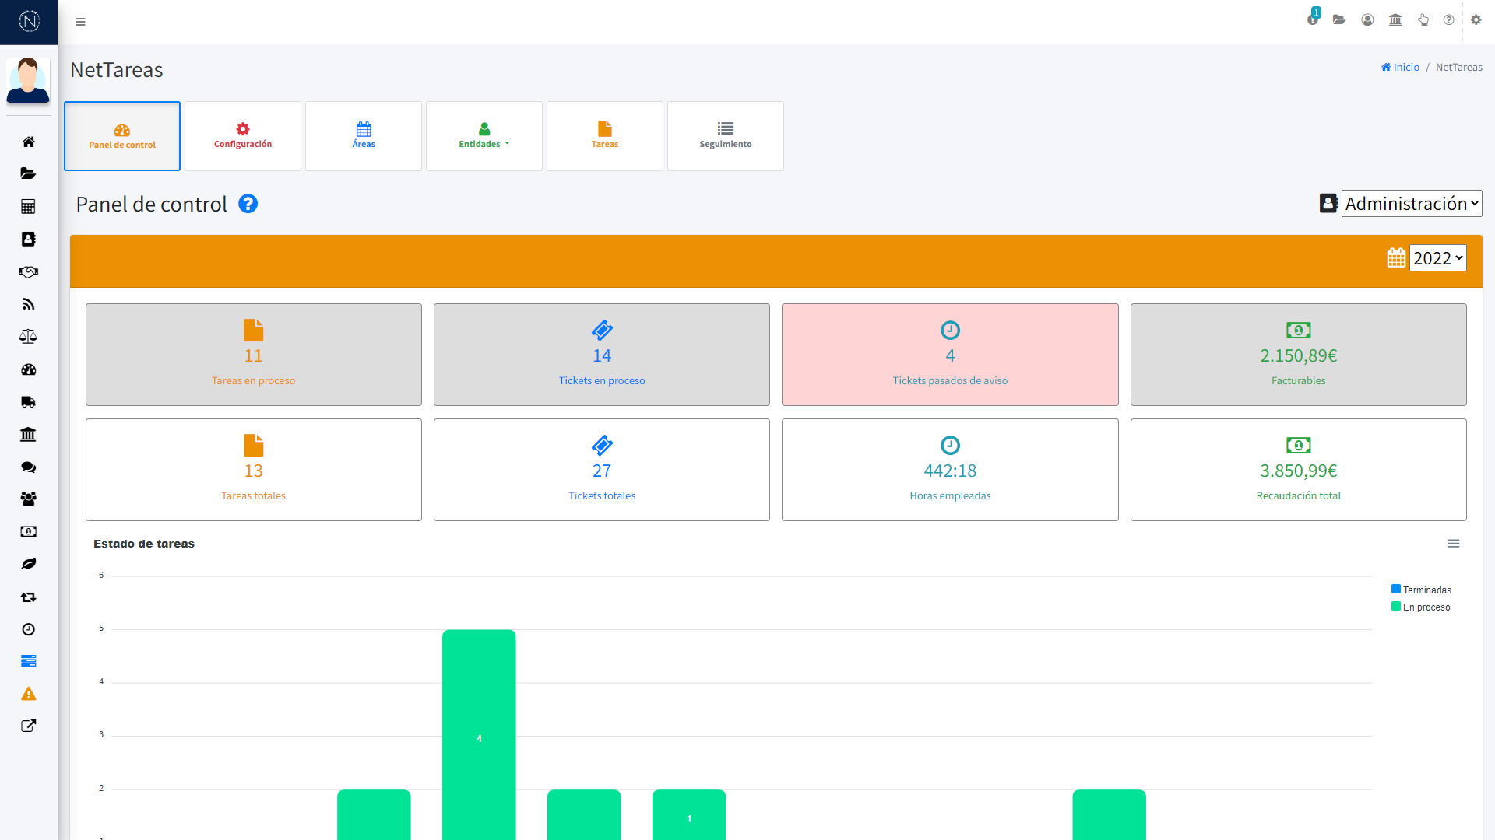Switch to the Seguimiento tab
Viewport: 1495px width, 840px height.
[x=726, y=136]
